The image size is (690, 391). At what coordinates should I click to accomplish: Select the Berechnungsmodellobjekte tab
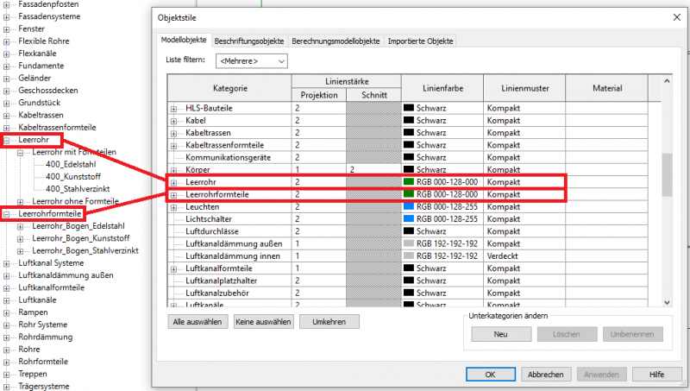coord(336,41)
